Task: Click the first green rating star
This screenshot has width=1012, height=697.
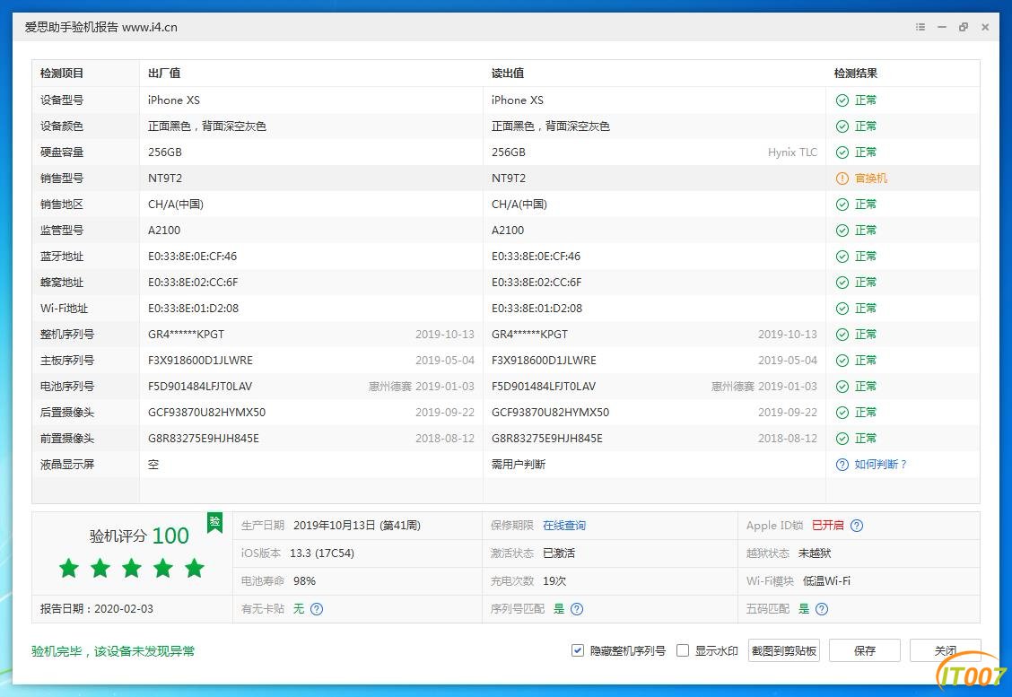Action: 69,569
